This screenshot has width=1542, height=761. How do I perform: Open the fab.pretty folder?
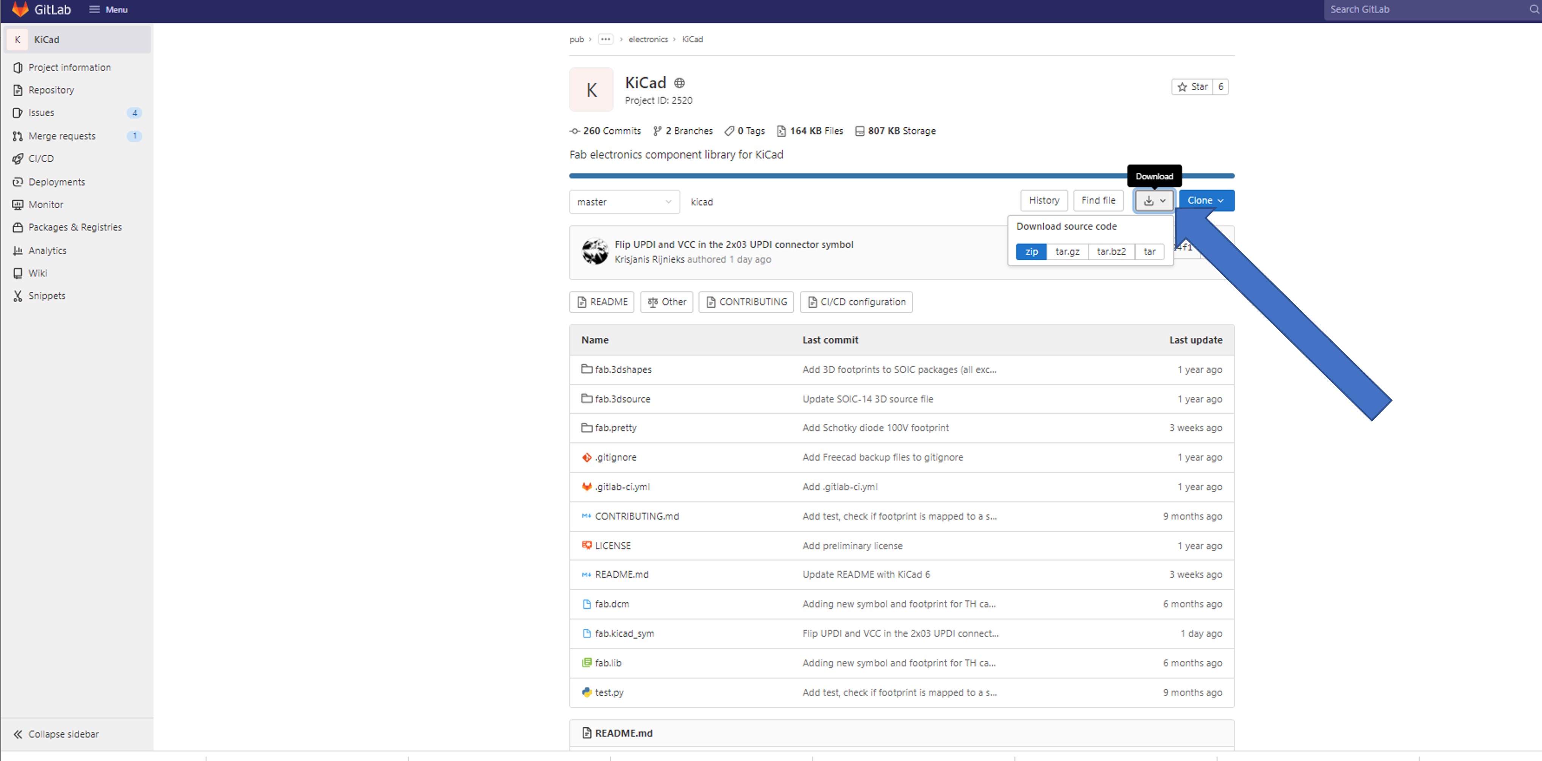615,428
